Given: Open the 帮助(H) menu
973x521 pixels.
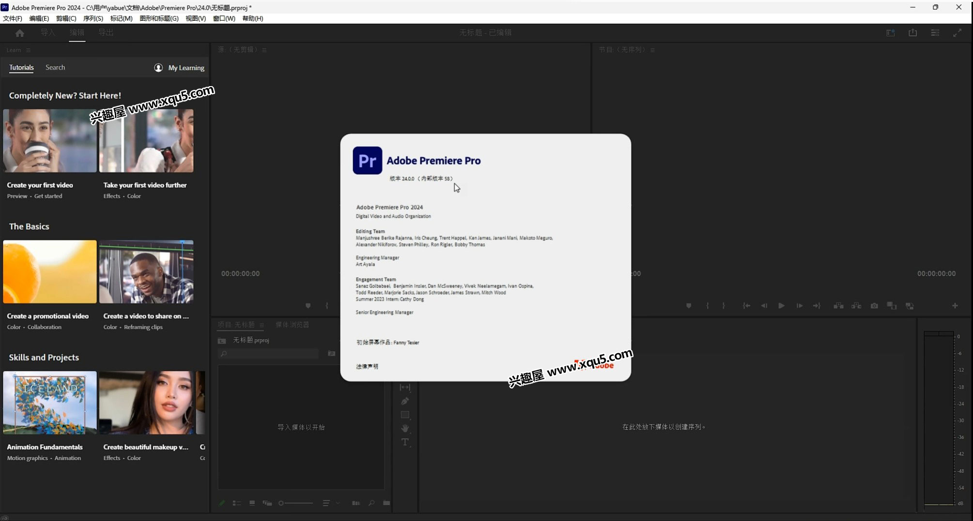Looking at the screenshot, I should tap(253, 18).
